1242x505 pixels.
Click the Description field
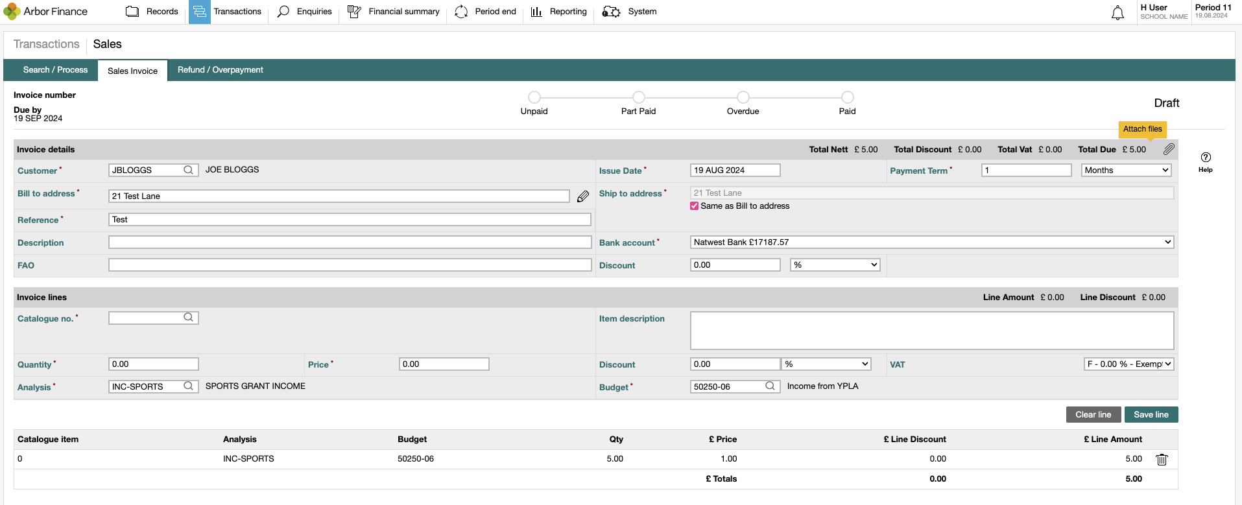(350, 242)
